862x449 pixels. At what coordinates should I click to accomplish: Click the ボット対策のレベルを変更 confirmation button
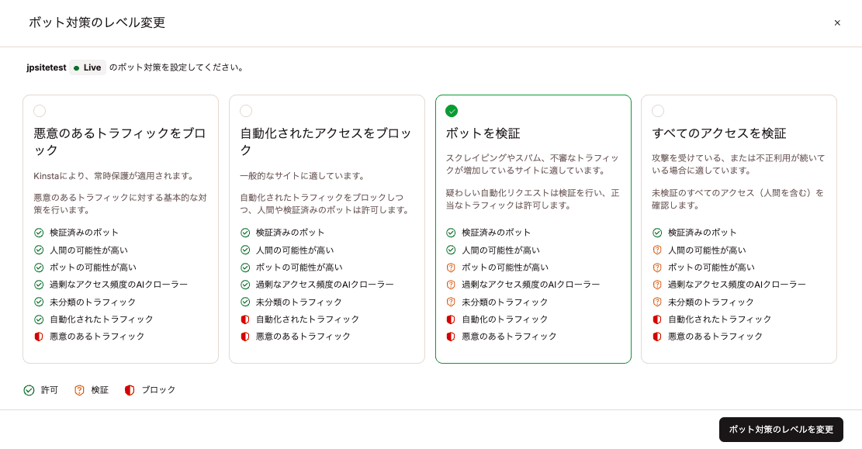[x=780, y=429]
